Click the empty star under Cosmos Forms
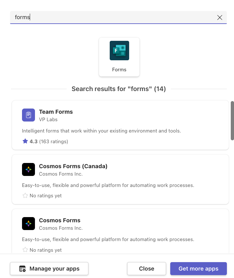Image resolution: width=234 pixels, height=278 pixels. coord(25,250)
